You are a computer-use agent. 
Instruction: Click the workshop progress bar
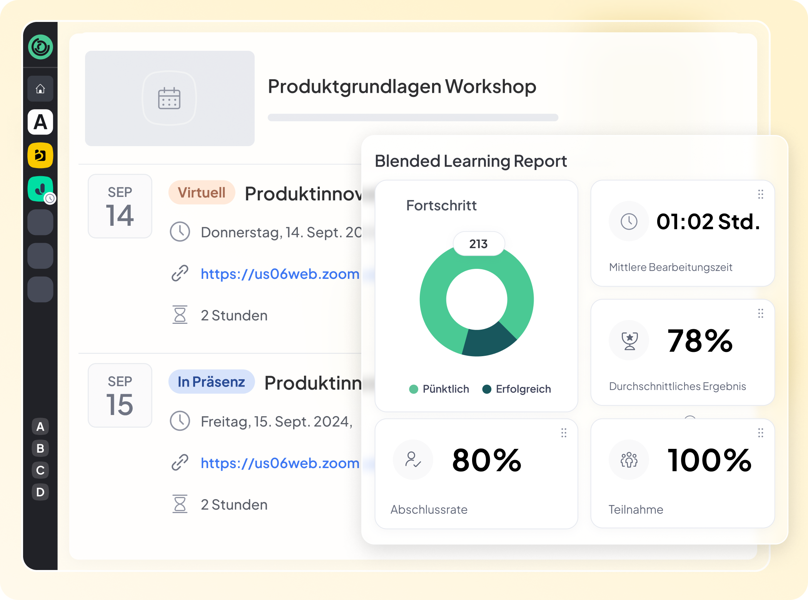pyautogui.click(x=413, y=118)
